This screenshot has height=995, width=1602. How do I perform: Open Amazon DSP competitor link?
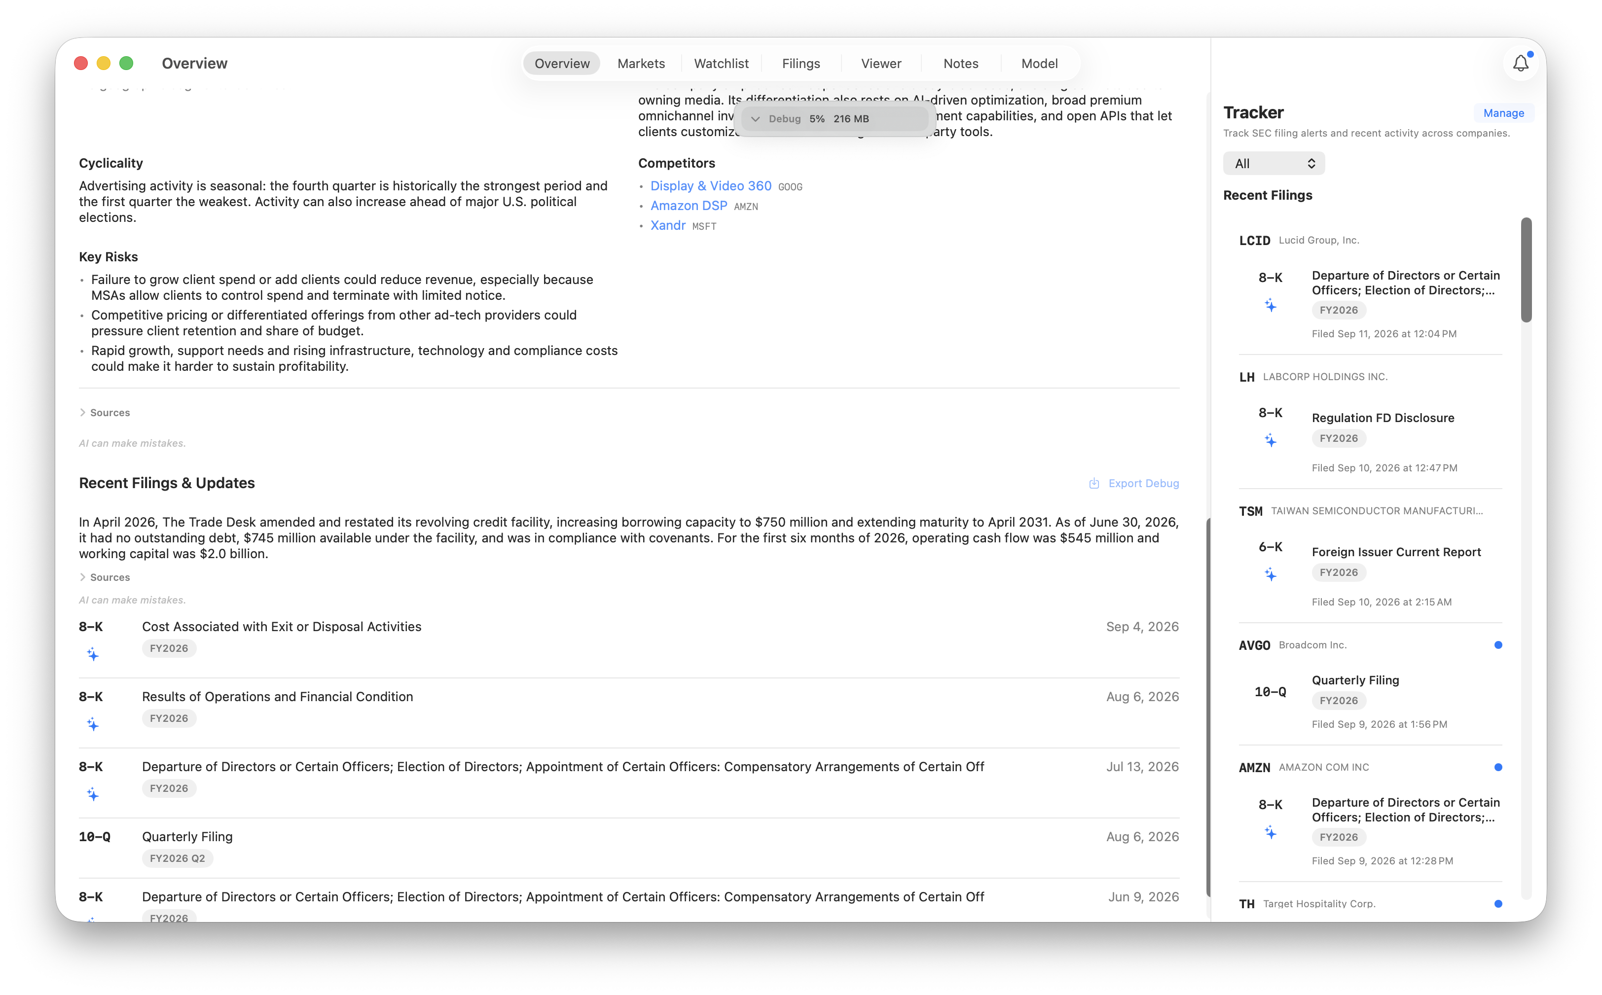pyautogui.click(x=689, y=206)
